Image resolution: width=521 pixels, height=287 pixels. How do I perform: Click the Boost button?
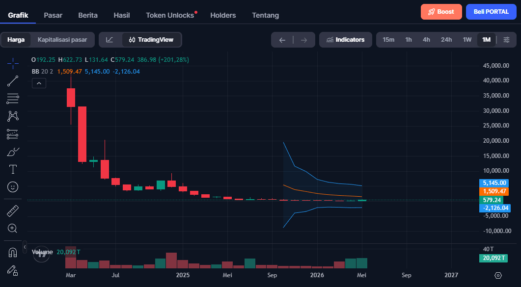441,12
